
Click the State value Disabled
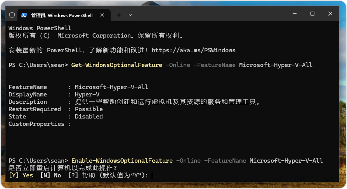coord(89,116)
